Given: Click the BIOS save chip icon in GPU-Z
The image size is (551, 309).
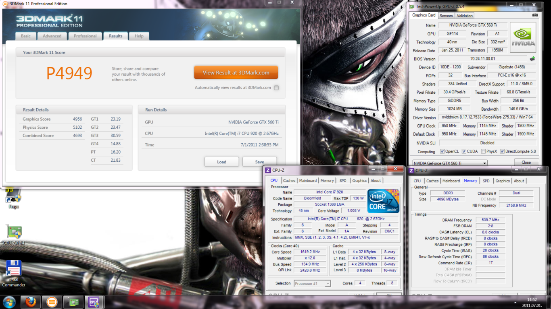Looking at the screenshot, I should 532,59.
